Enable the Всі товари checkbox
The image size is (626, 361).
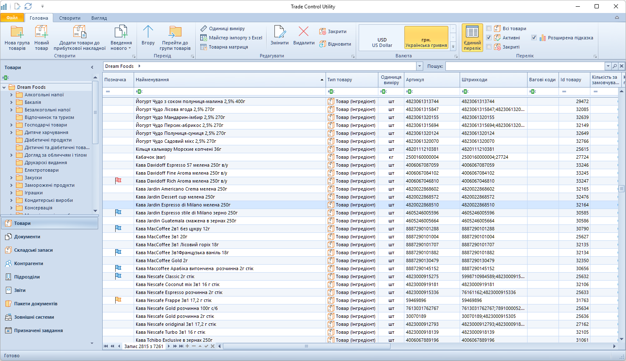click(489, 28)
